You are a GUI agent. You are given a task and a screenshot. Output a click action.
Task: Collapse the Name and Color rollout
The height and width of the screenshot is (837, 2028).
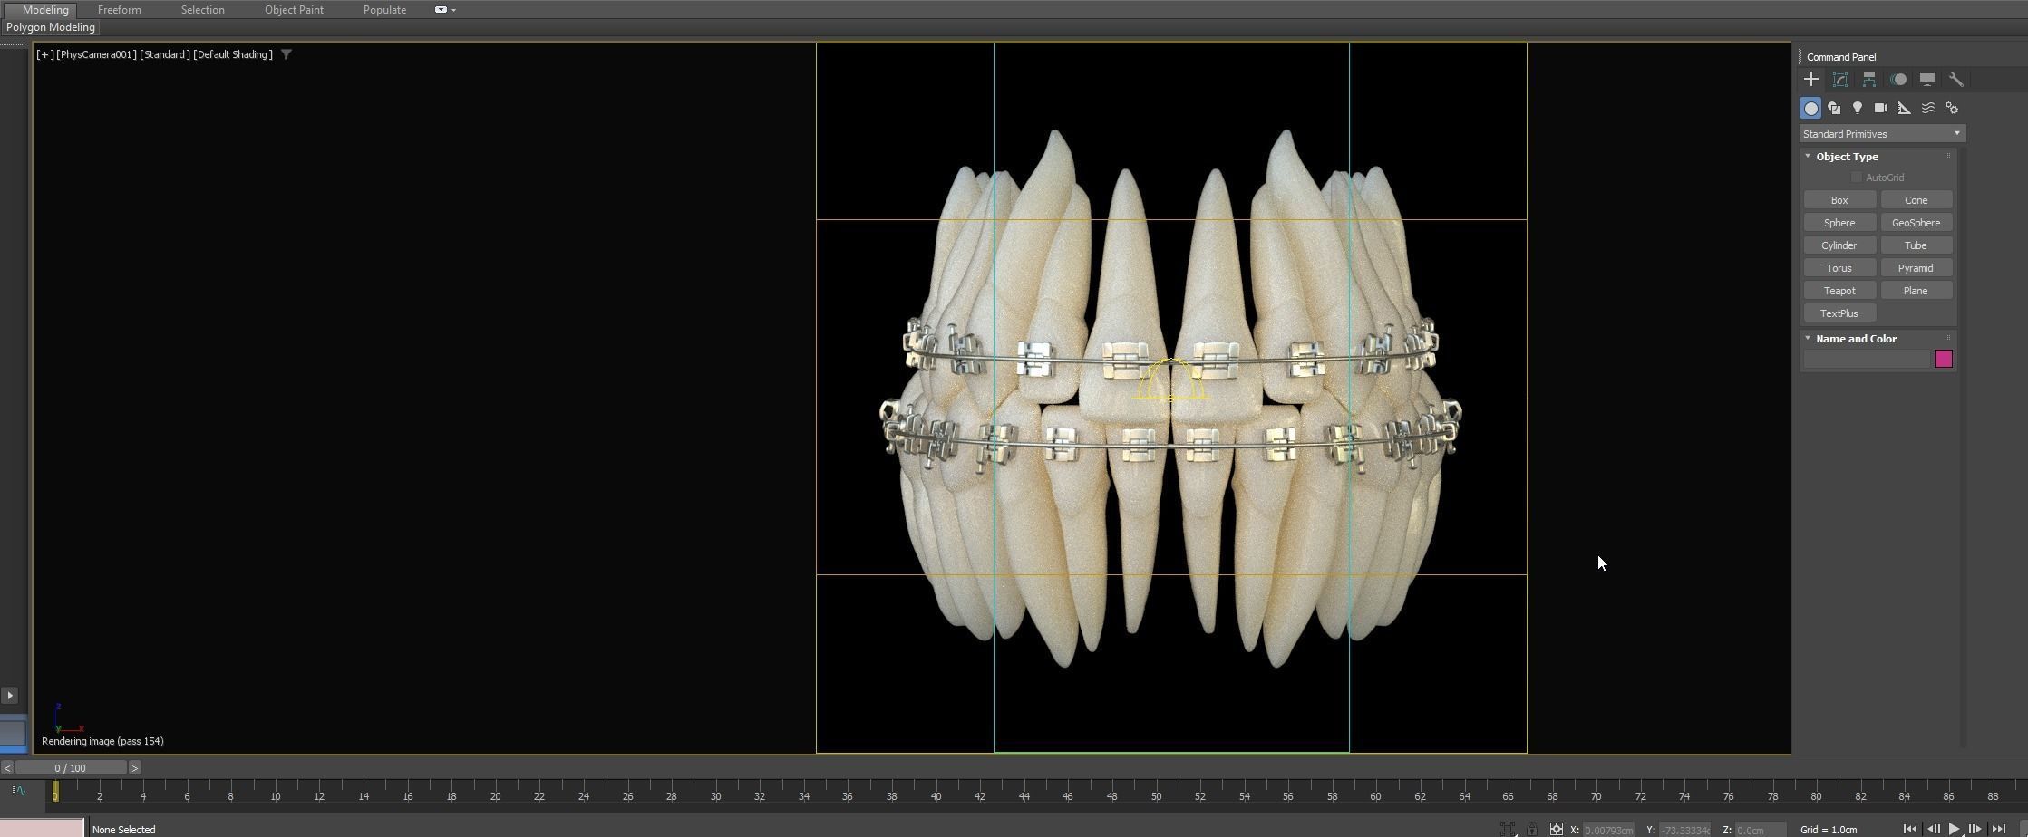click(x=1808, y=339)
